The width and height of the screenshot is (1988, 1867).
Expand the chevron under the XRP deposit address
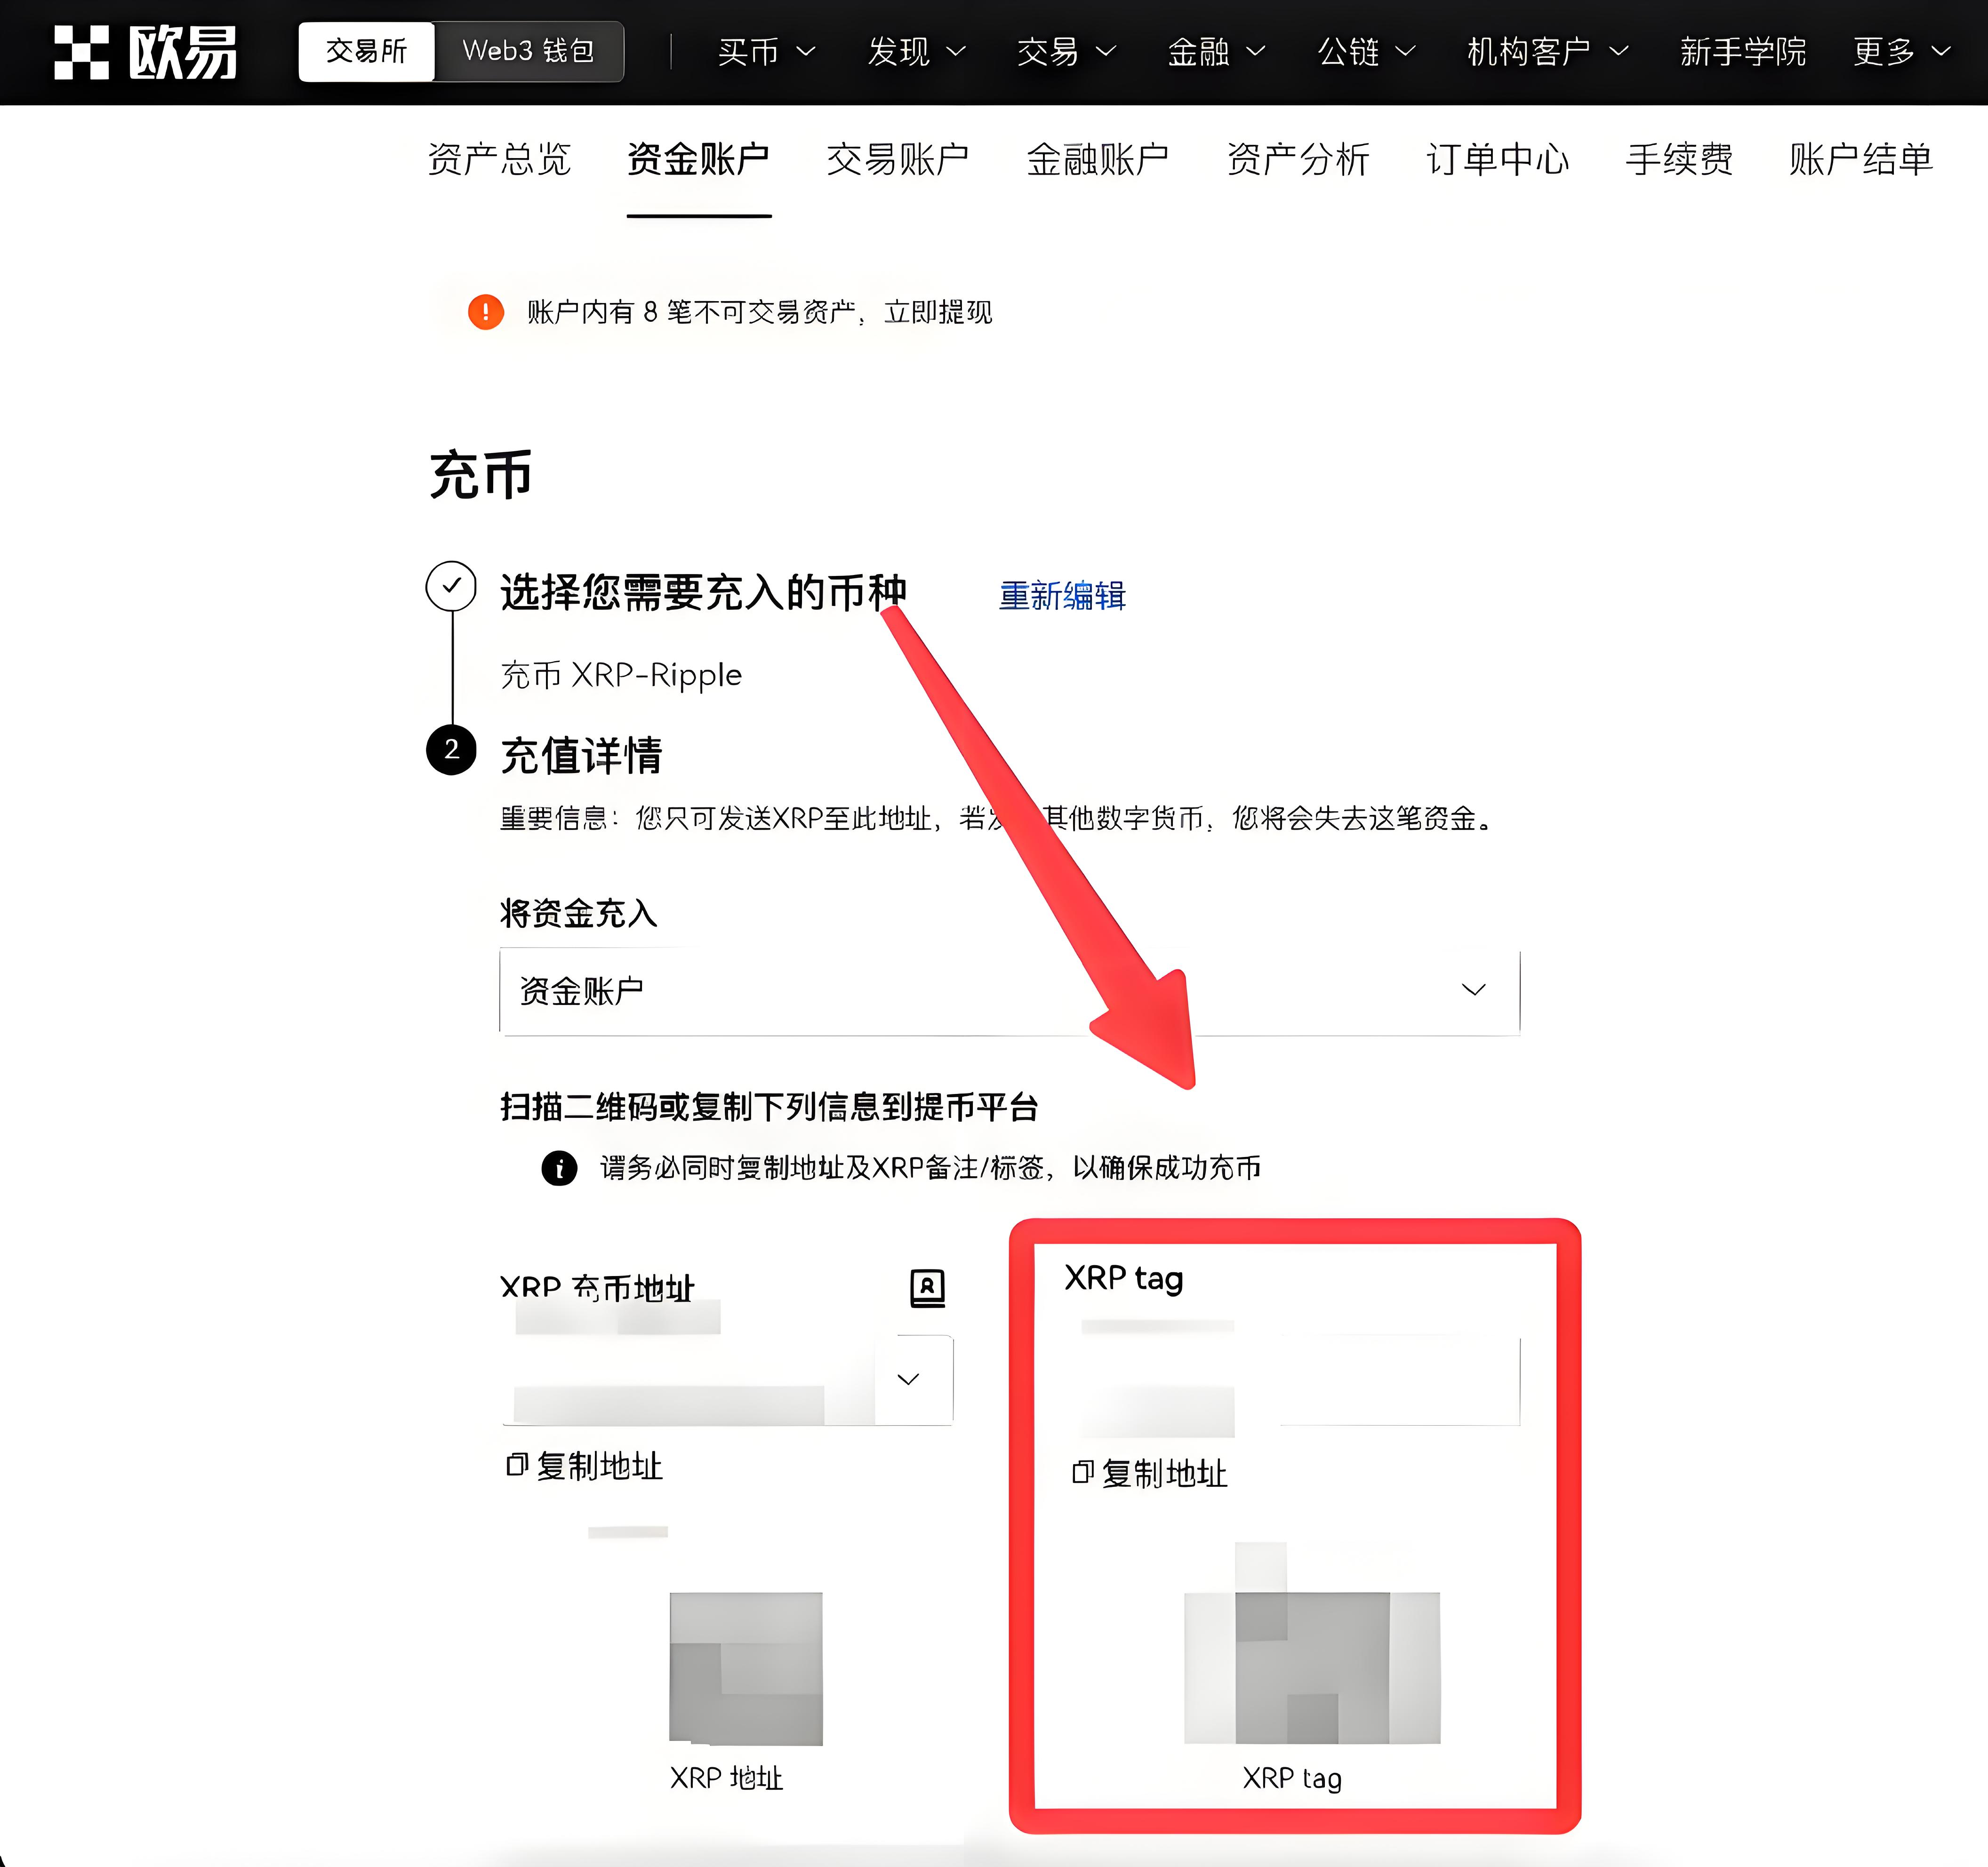click(909, 1378)
